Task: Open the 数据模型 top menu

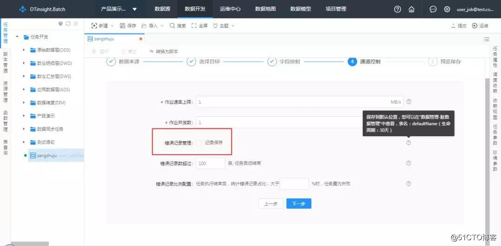Action: [300, 9]
